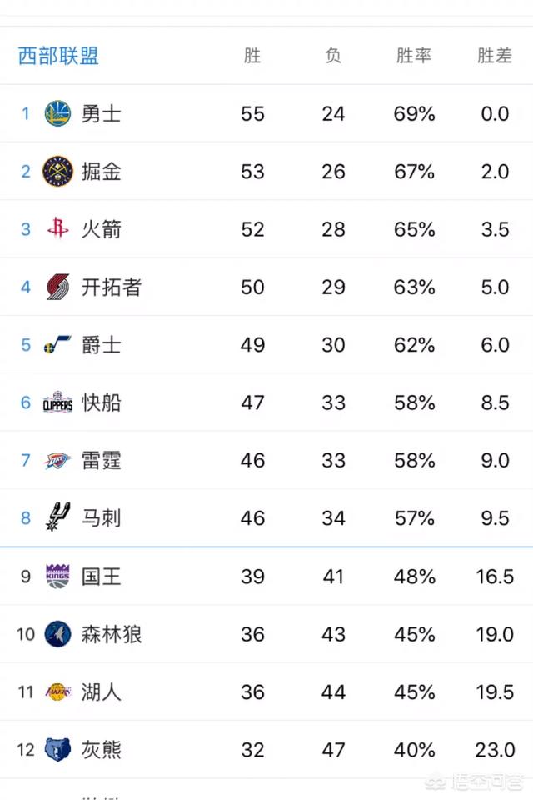Open the 森林狼 team name link
533x800 pixels.
tap(112, 635)
